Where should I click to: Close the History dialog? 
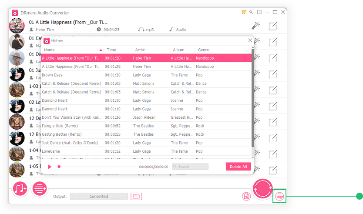(x=250, y=40)
